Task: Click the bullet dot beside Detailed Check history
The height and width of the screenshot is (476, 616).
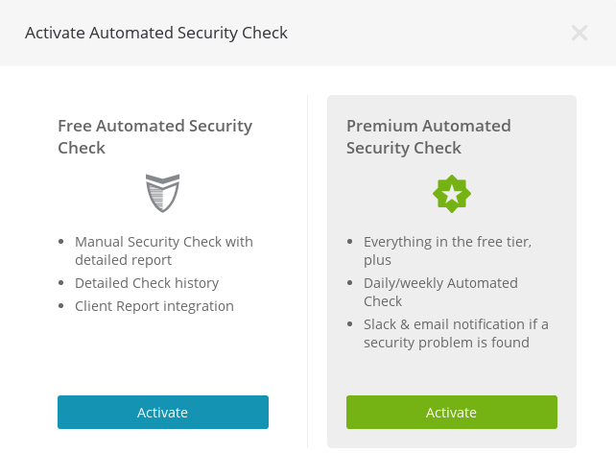Action: [62, 284]
